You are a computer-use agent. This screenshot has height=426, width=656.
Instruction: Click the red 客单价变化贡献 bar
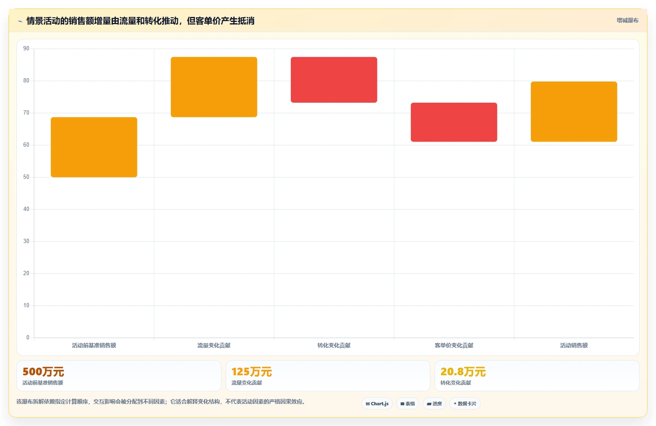[x=454, y=122]
